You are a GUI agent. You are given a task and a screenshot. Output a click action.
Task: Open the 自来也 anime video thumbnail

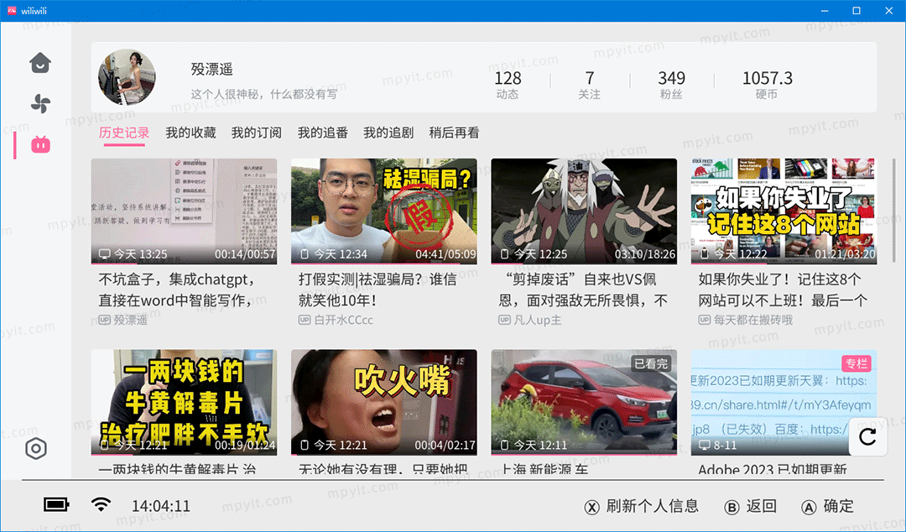[x=584, y=211]
